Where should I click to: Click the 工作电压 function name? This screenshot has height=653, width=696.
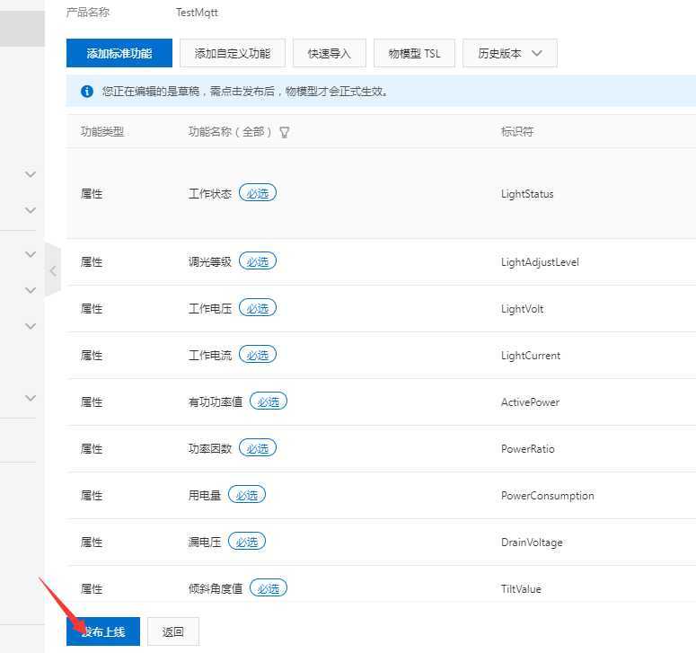[210, 309]
